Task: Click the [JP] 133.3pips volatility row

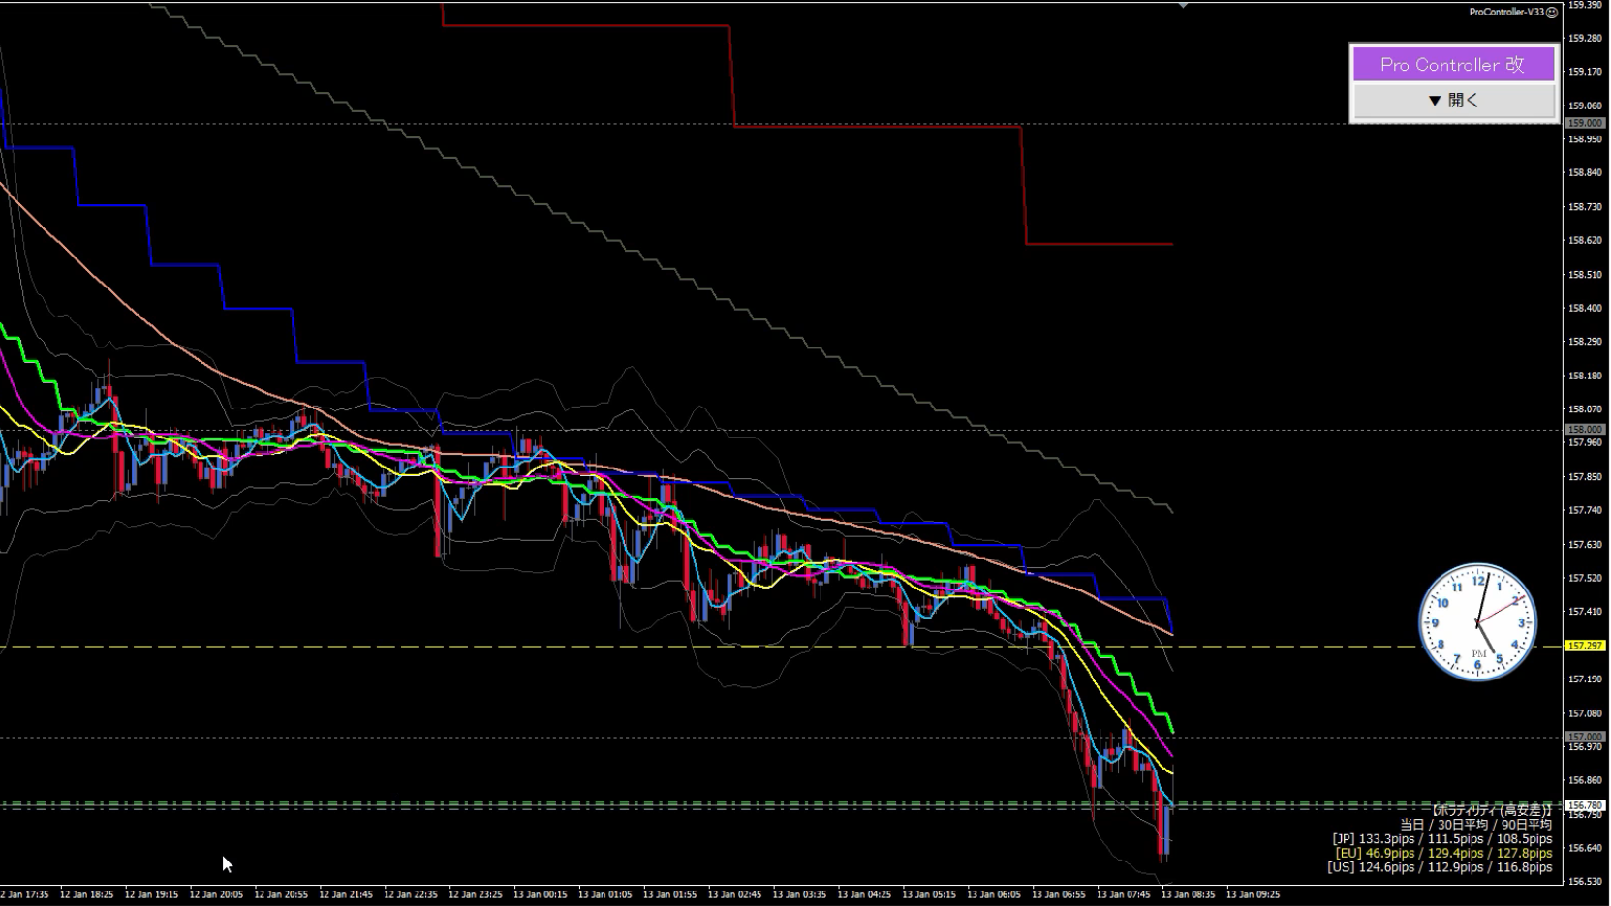Action: coord(1442,839)
